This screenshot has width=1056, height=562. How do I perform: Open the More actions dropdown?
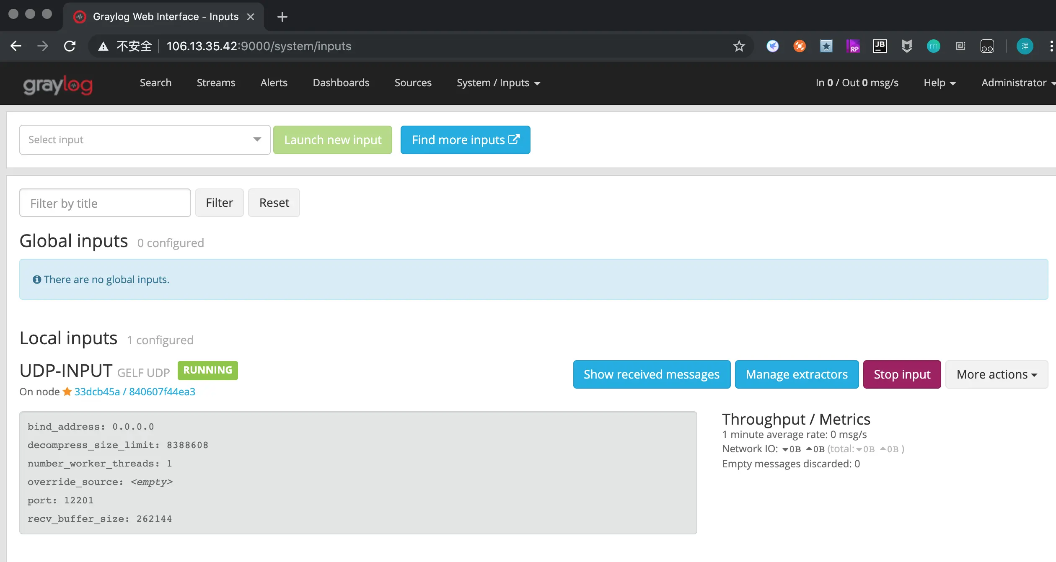tap(996, 374)
